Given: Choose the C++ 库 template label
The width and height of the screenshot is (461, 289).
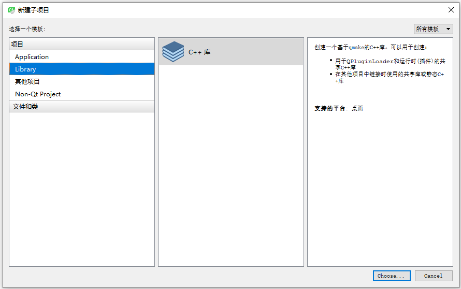Looking at the screenshot, I should tap(199, 52).
